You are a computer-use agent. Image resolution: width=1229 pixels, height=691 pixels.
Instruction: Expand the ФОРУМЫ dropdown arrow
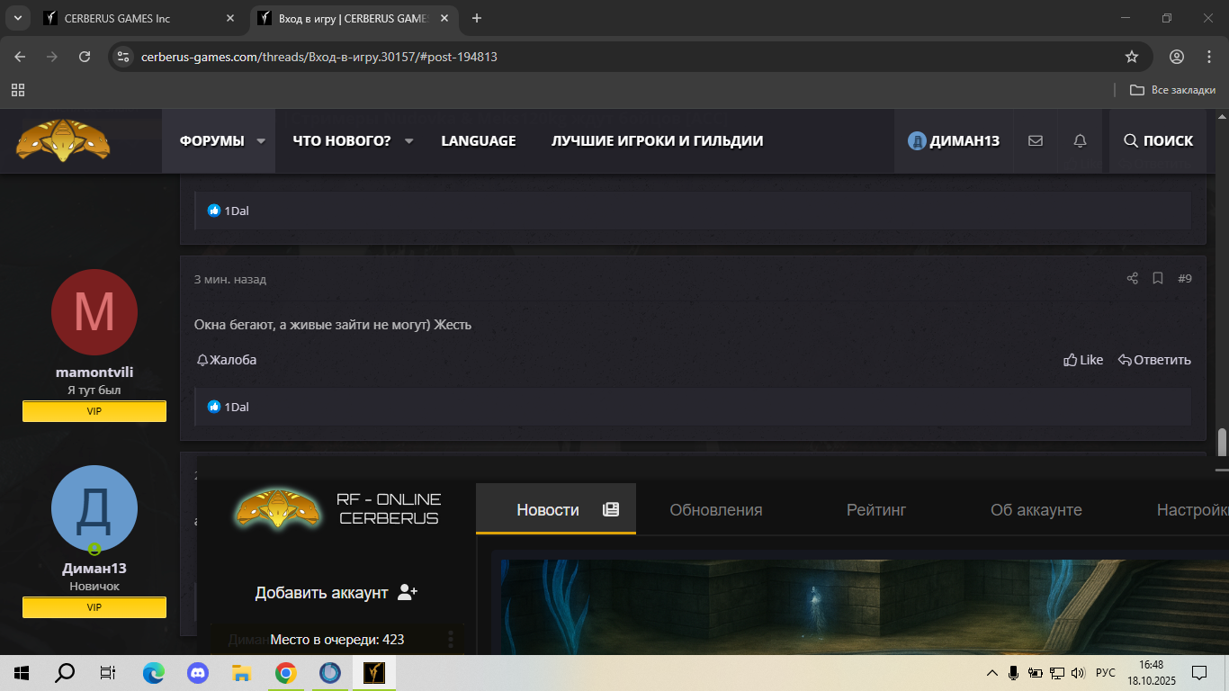[261, 141]
